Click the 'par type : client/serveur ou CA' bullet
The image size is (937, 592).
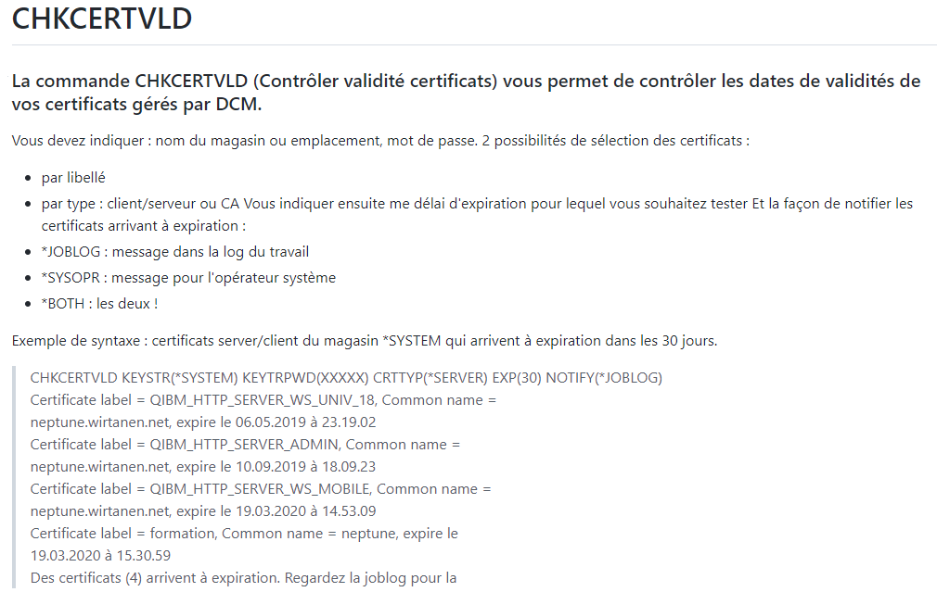tap(477, 215)
